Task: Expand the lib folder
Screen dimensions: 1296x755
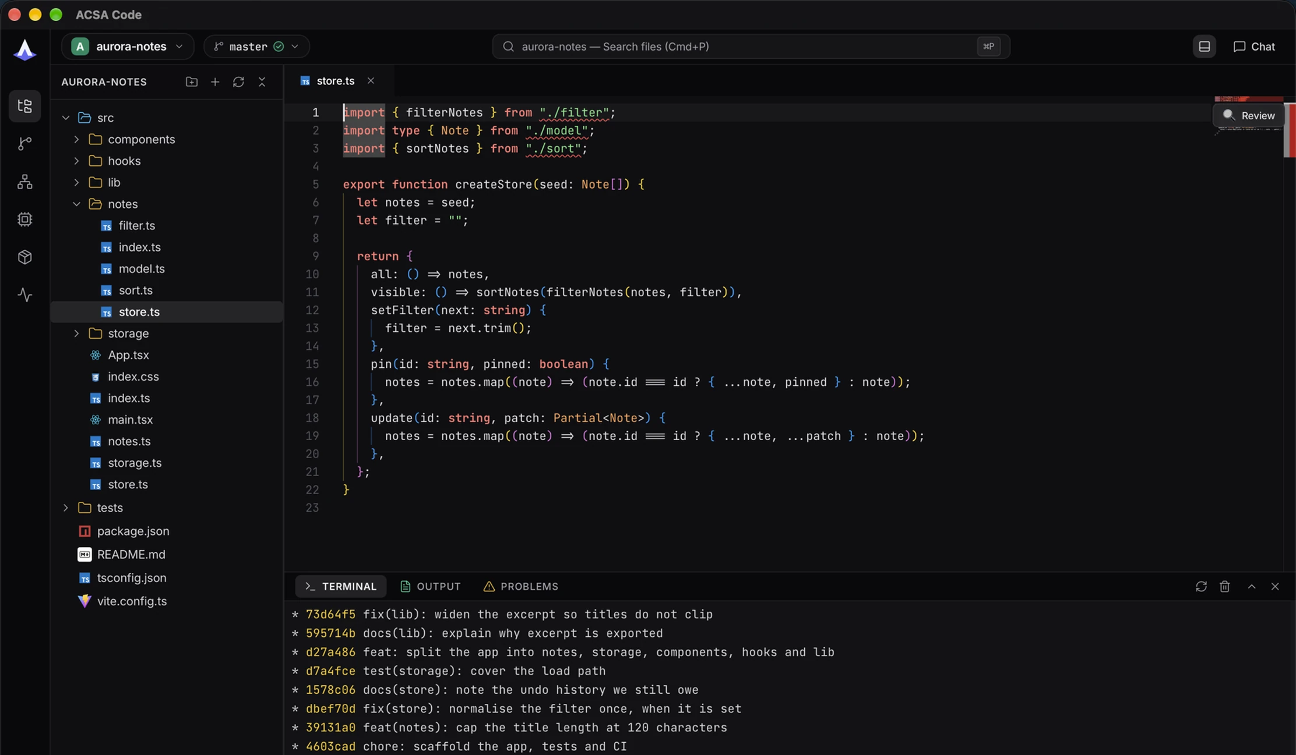Action: pyautogui.click(x=76, y=182)
